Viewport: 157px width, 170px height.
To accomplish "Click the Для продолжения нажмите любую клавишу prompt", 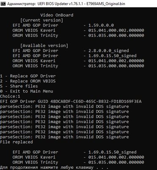I will click(x=54, y=167).
